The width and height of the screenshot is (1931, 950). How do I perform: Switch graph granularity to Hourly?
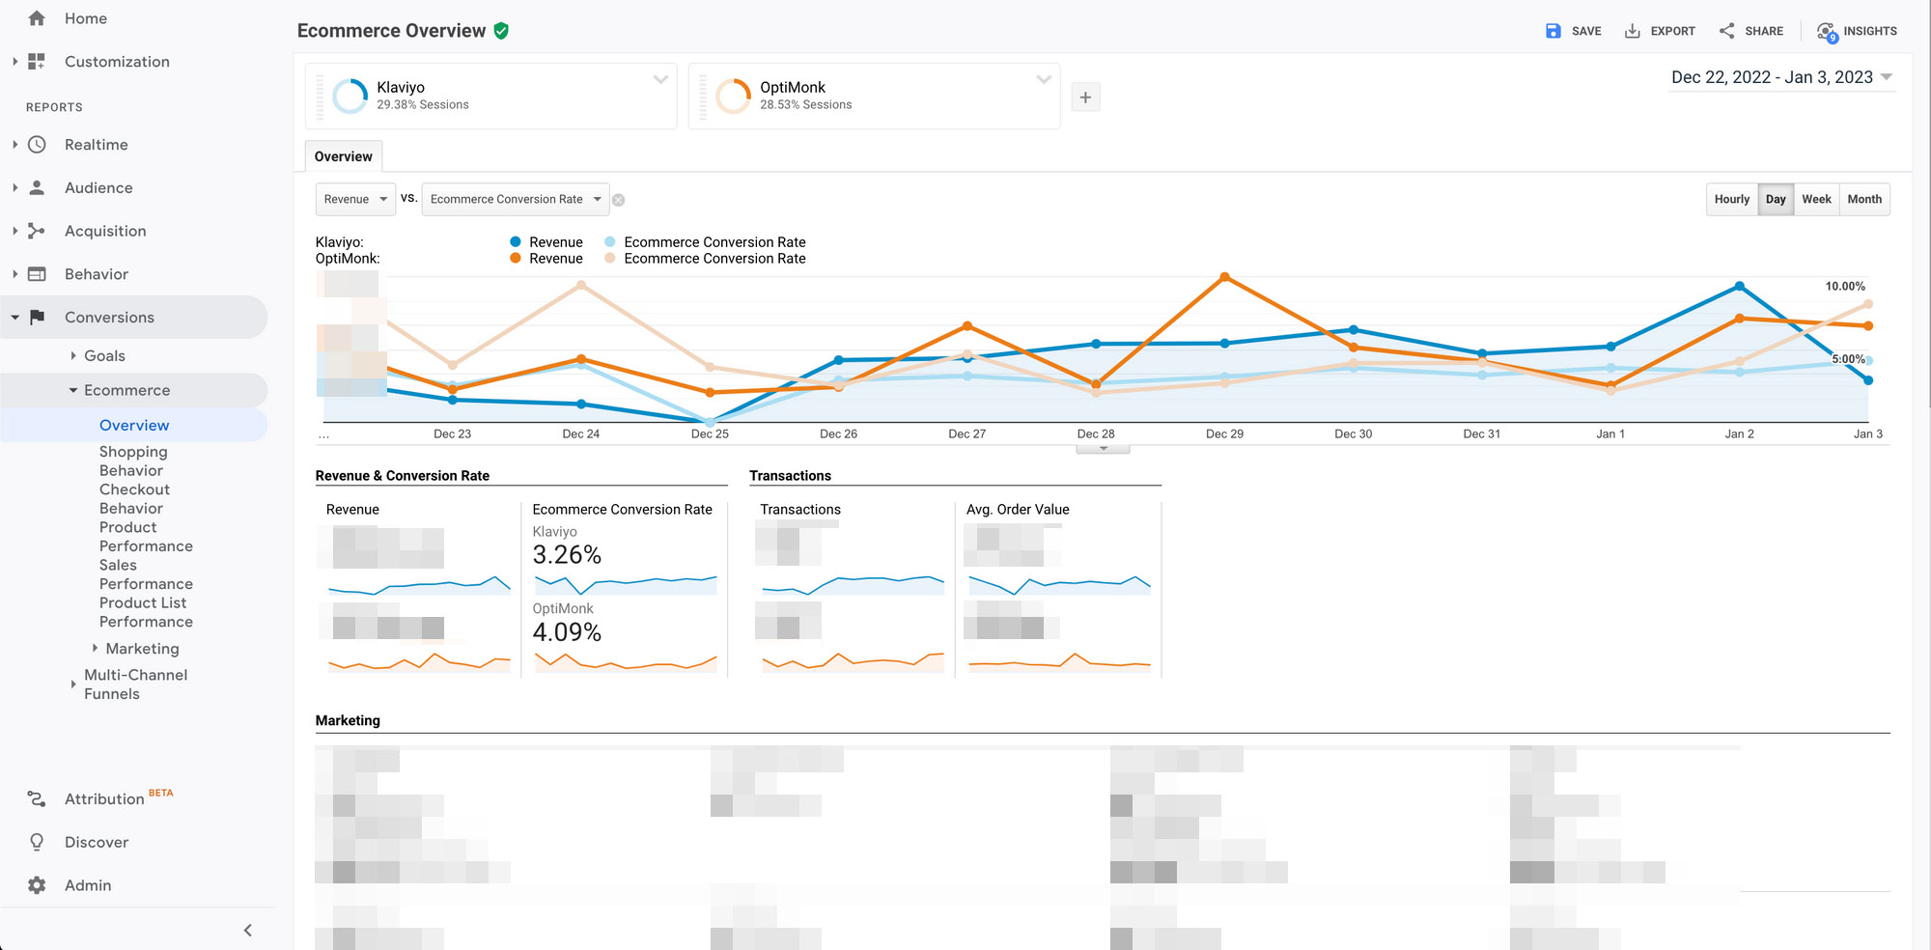[x=1731, y=199]
